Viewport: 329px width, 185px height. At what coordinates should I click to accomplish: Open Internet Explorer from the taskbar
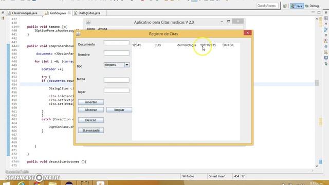(x=21, y=183)
